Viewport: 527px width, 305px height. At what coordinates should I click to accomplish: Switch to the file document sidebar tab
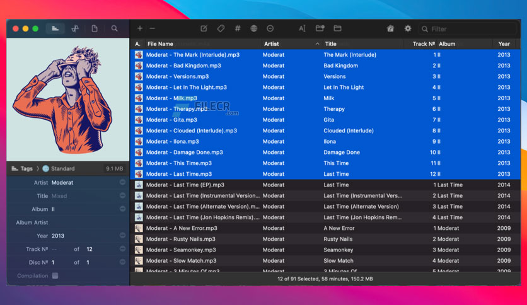click(95, 28)
